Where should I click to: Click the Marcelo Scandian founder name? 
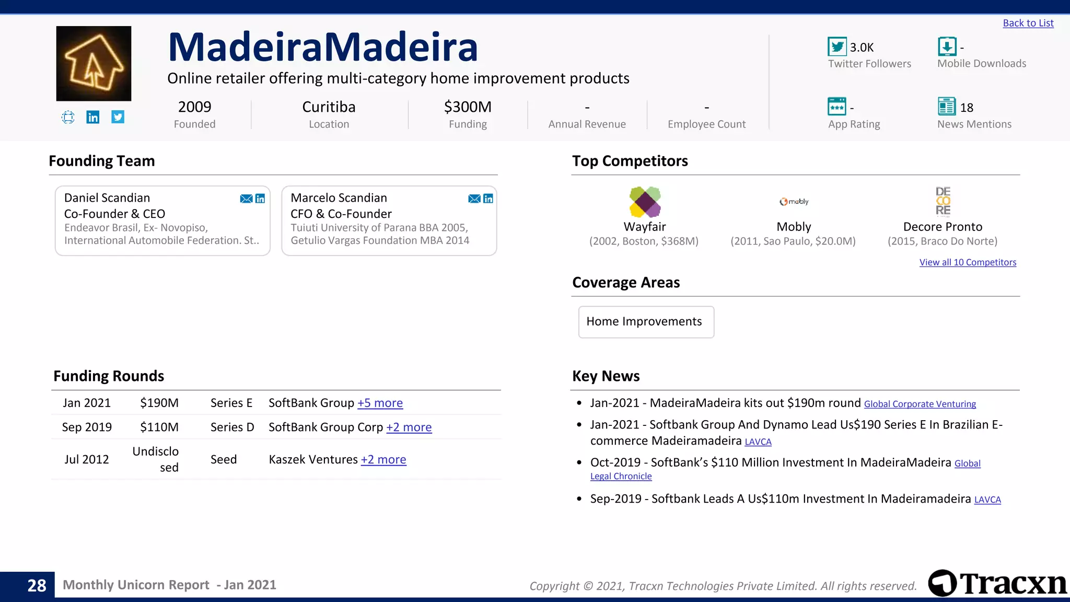[339, 198]
